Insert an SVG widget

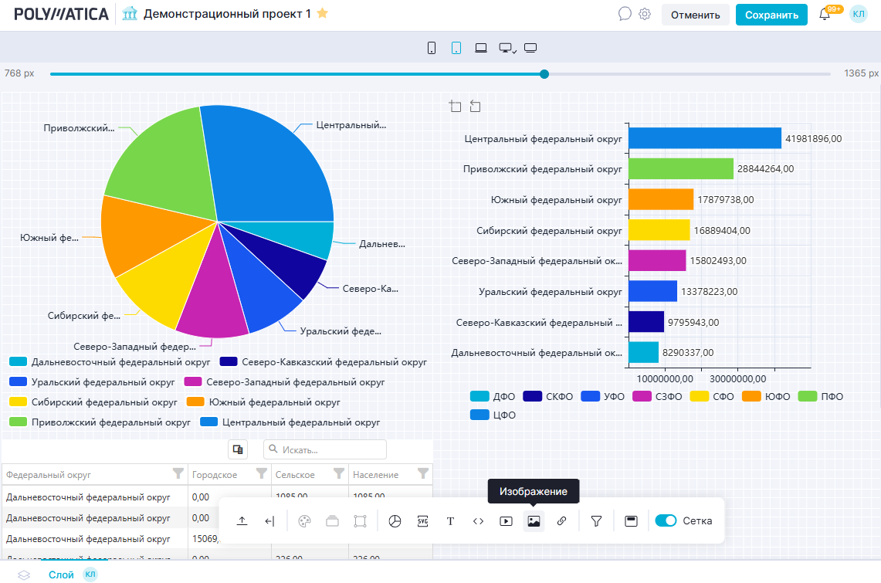coord(422,521)
